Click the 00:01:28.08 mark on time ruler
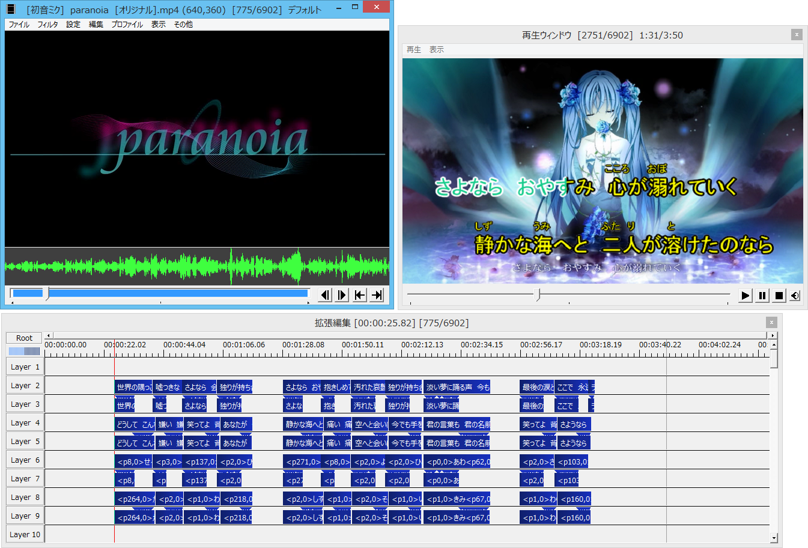 303,345
